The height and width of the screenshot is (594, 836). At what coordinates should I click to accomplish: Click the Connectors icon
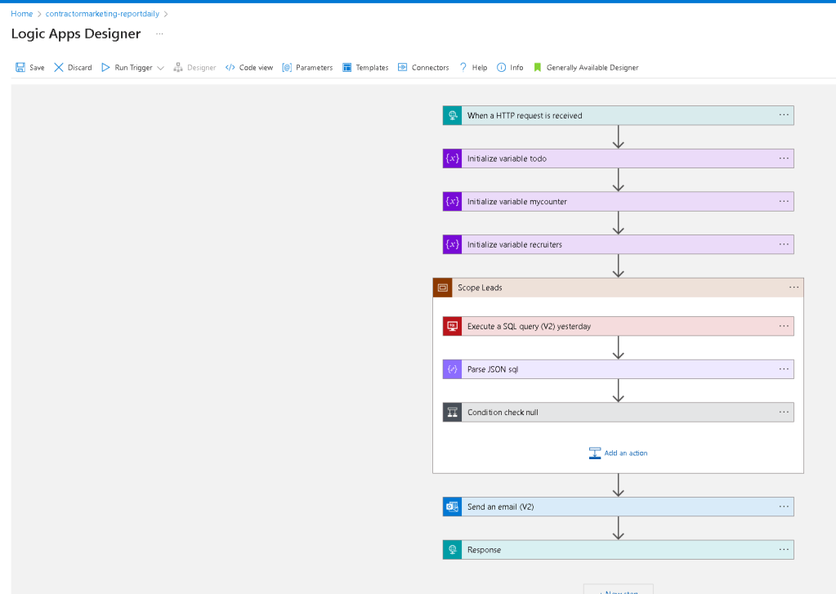[403, 67]
